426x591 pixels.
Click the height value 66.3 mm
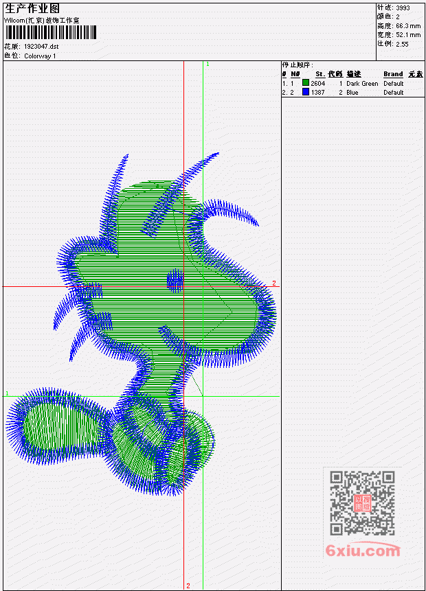point(408,25)
